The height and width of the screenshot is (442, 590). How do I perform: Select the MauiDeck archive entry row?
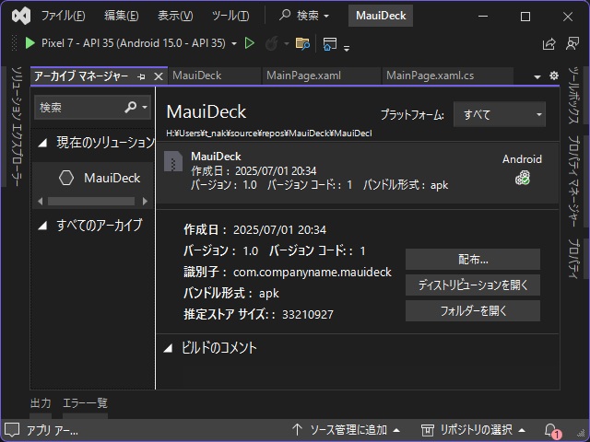click(x=358, y=173)
